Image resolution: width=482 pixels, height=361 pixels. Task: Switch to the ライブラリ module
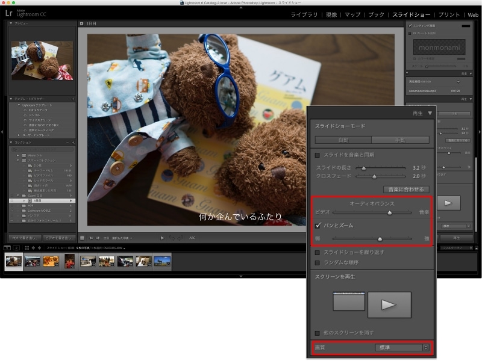click(x=305, y=14)
